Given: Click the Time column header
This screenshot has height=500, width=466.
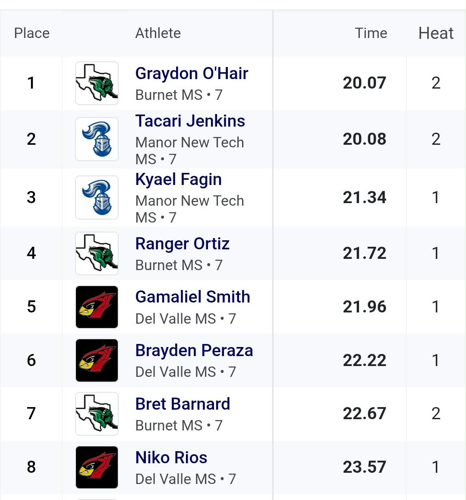Looking at the screenshot, I should (x=371, y=33).
